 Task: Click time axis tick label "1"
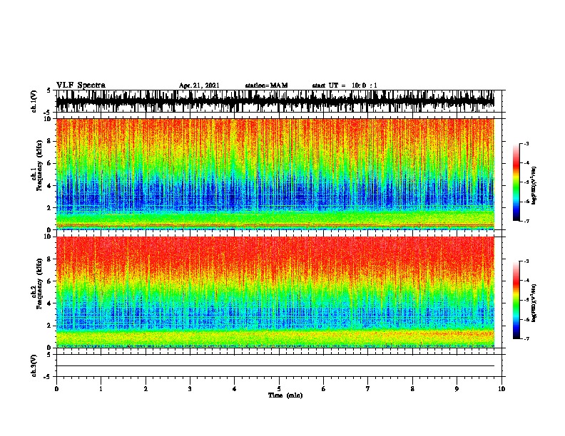pyautogui.click(x=101, y=389)
